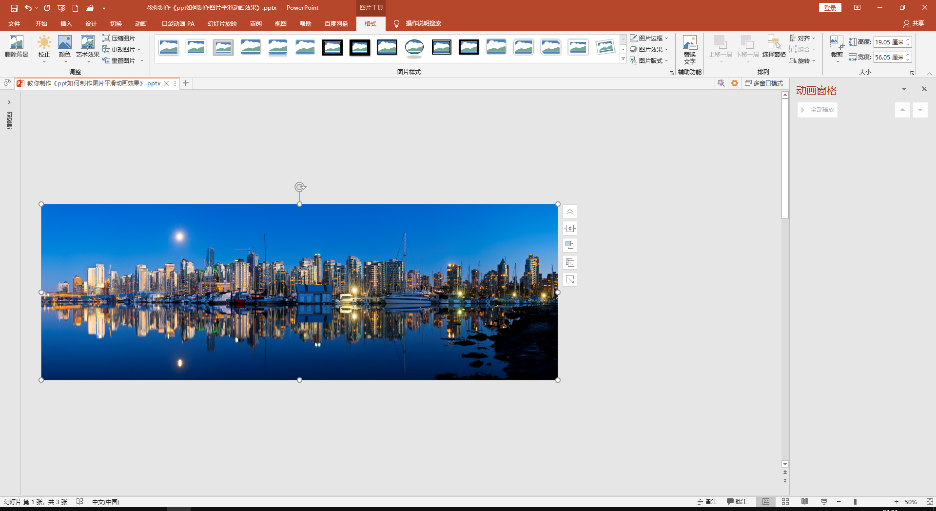
Task: Switch to Design (设计) tab
Action: 91,23
